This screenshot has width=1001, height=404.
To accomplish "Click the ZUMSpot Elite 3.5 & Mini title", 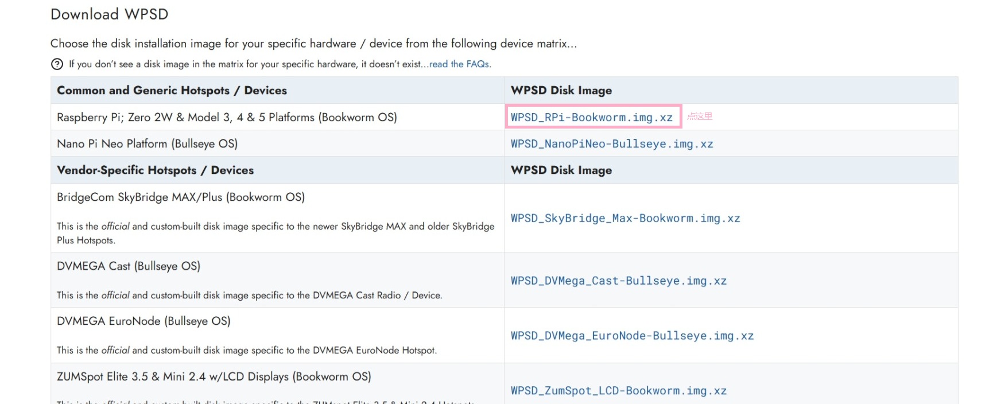I will click(x=214, y=377).
